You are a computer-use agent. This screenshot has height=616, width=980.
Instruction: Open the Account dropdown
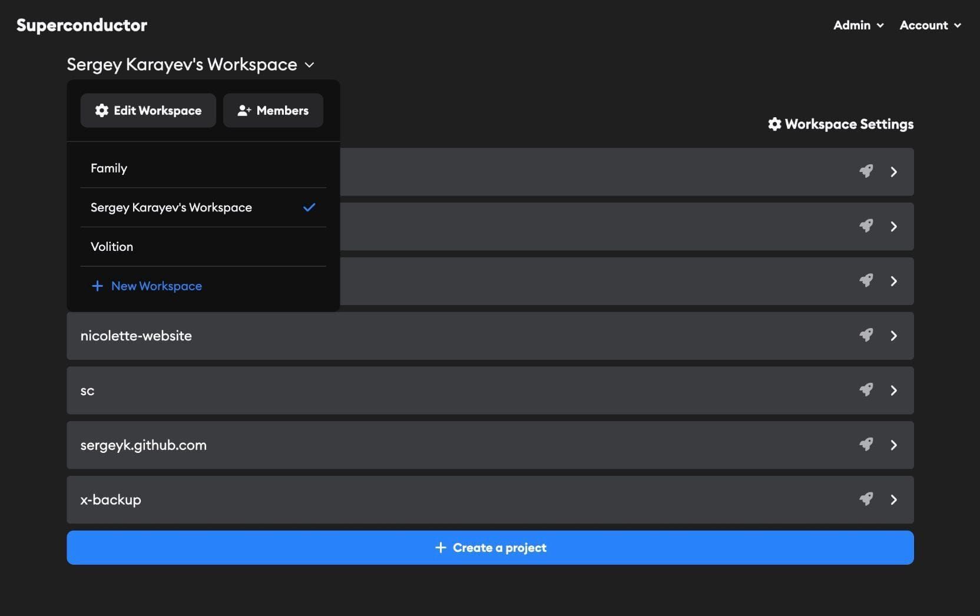[x=929, y=25]
